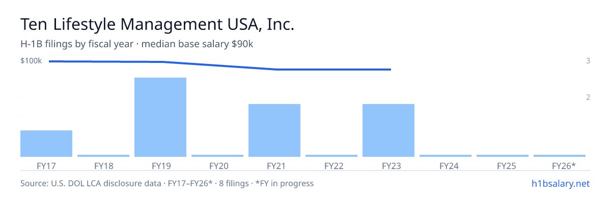The height and width of the screenshot is (203, 611).
Task: Select the FY23 filings bar
Action: point(388,130)
